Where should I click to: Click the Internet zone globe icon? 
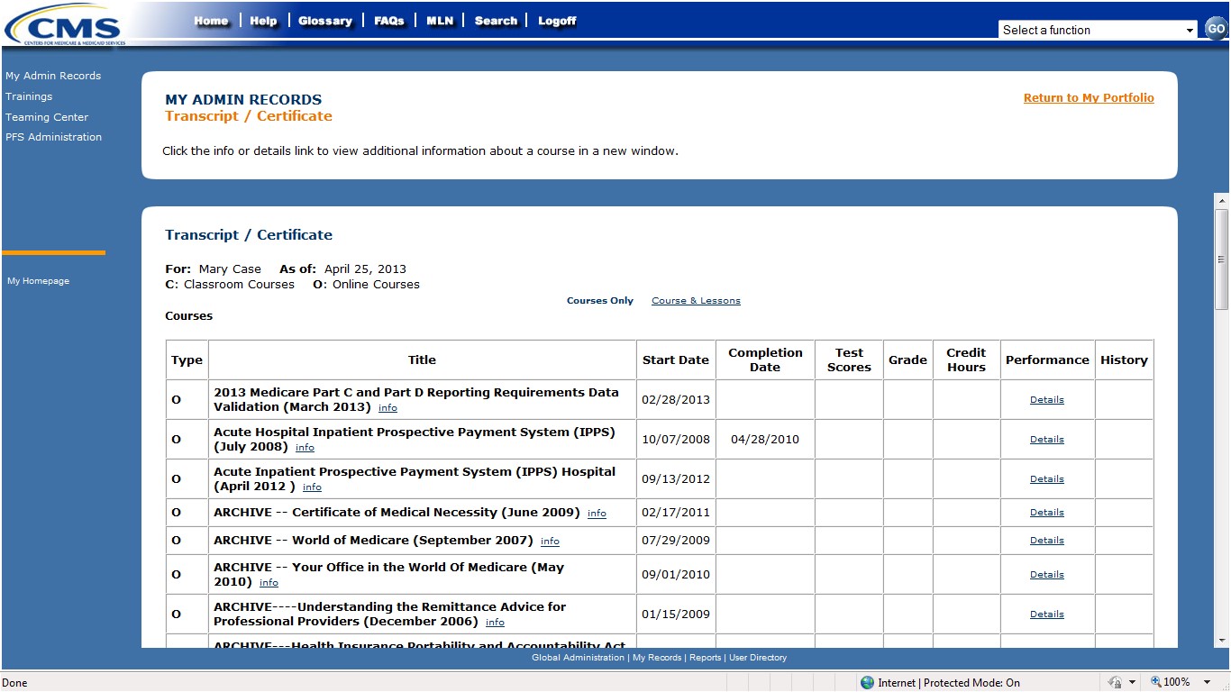pos(867,683)
